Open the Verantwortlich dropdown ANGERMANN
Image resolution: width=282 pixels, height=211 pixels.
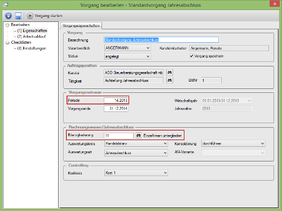[x=127, y=48]
